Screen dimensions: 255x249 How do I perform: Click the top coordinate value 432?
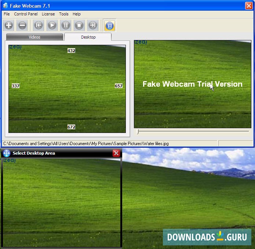point(71,51)
